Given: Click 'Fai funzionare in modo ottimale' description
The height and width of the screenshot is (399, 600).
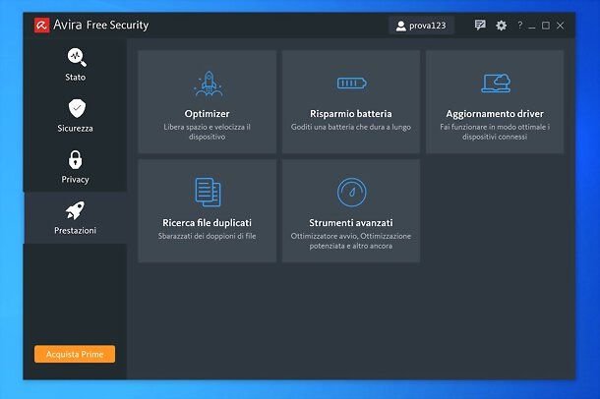Looking at the screenshot, I should [495, 132].
